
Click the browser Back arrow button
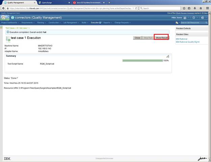(3, 8)
